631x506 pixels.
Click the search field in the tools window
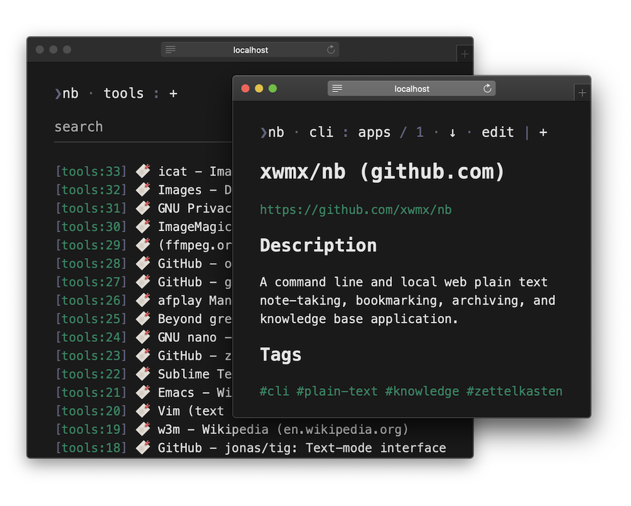pos(143,127)
